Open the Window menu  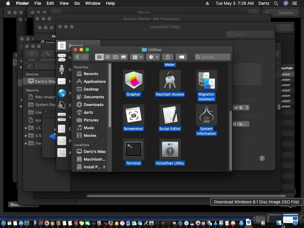[x=93, y=3]
